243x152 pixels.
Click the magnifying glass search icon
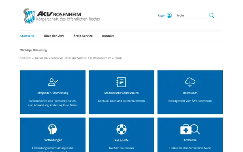coord(211,15)
